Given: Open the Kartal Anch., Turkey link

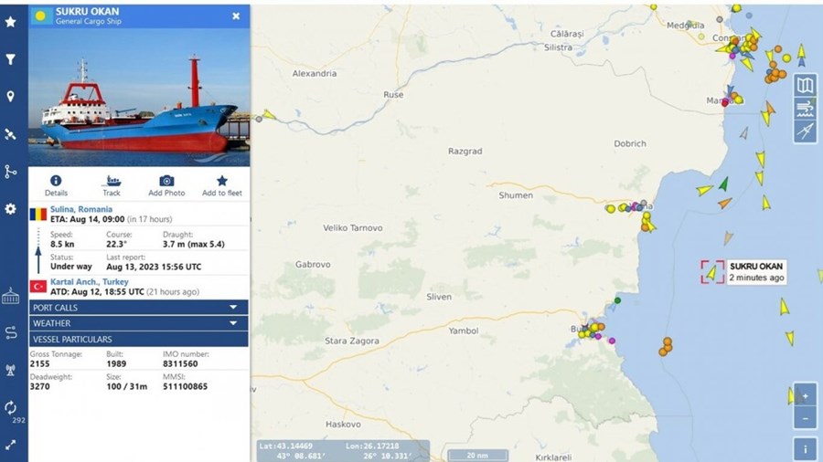Looking at the screenshot, I should point(90,282).
